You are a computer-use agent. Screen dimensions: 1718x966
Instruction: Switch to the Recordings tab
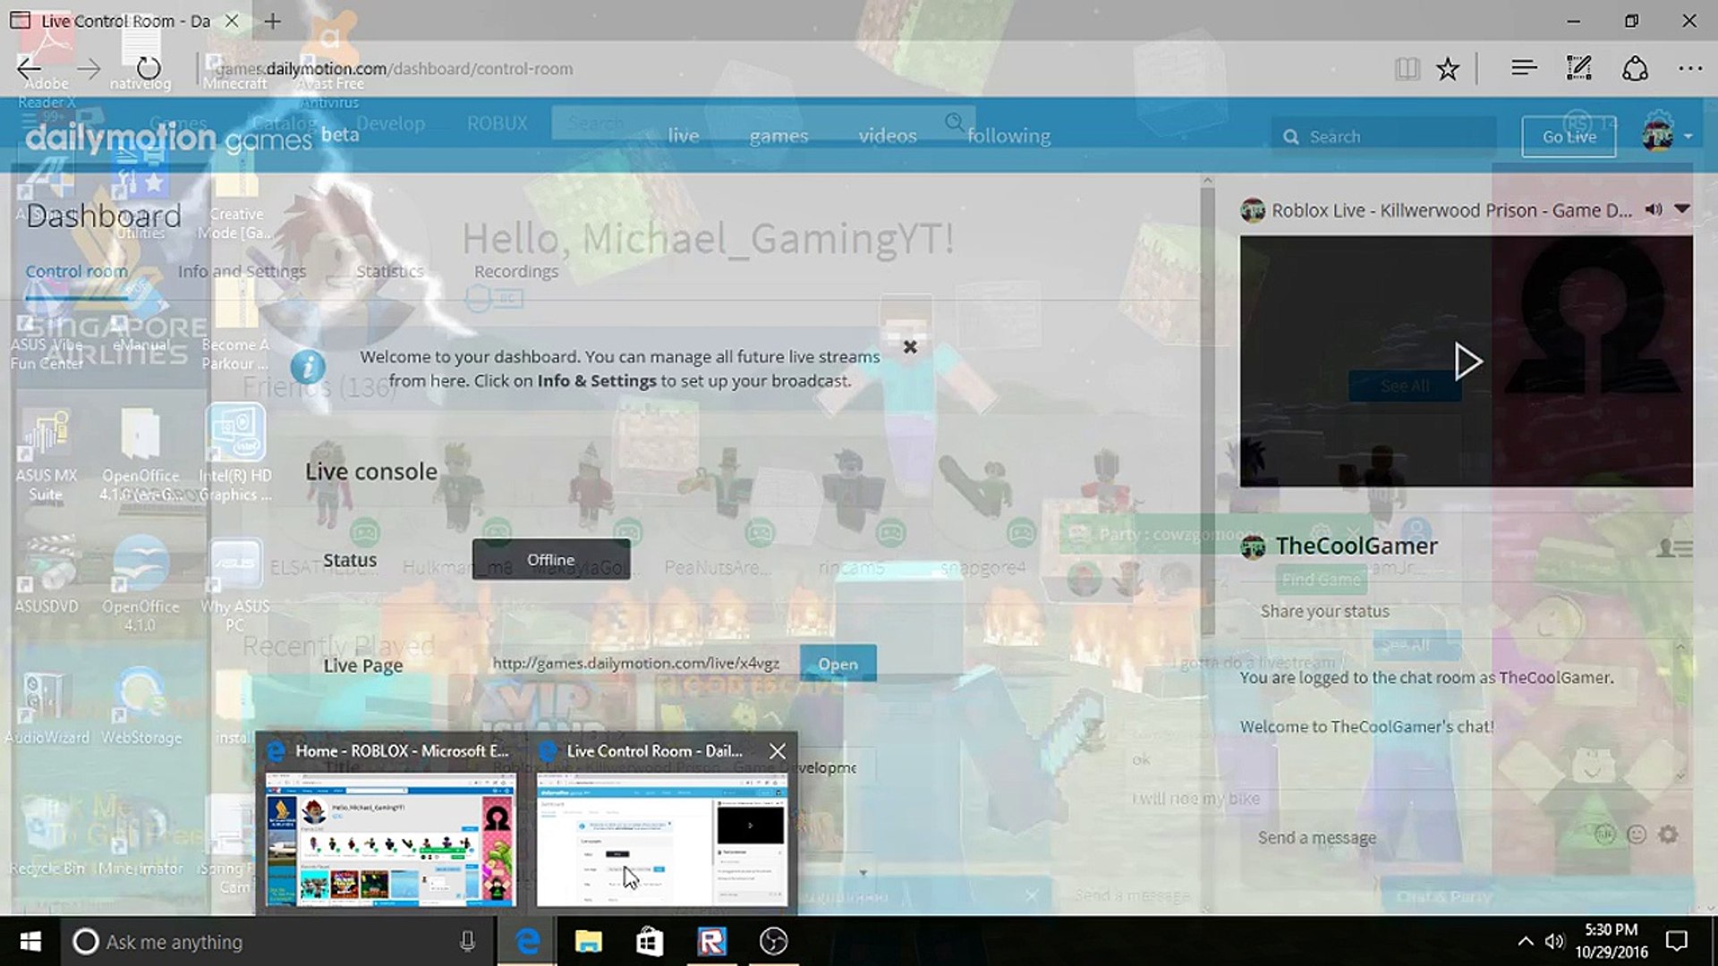coord(516,271)
